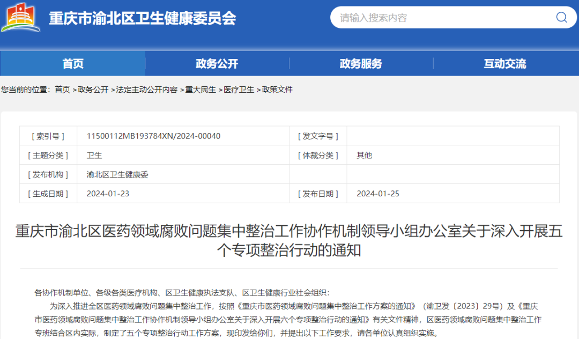Click the 法定主动公开内容 breadcrumb link
The width and height of the screenshot is (579, 339).
tap(146, 90)
